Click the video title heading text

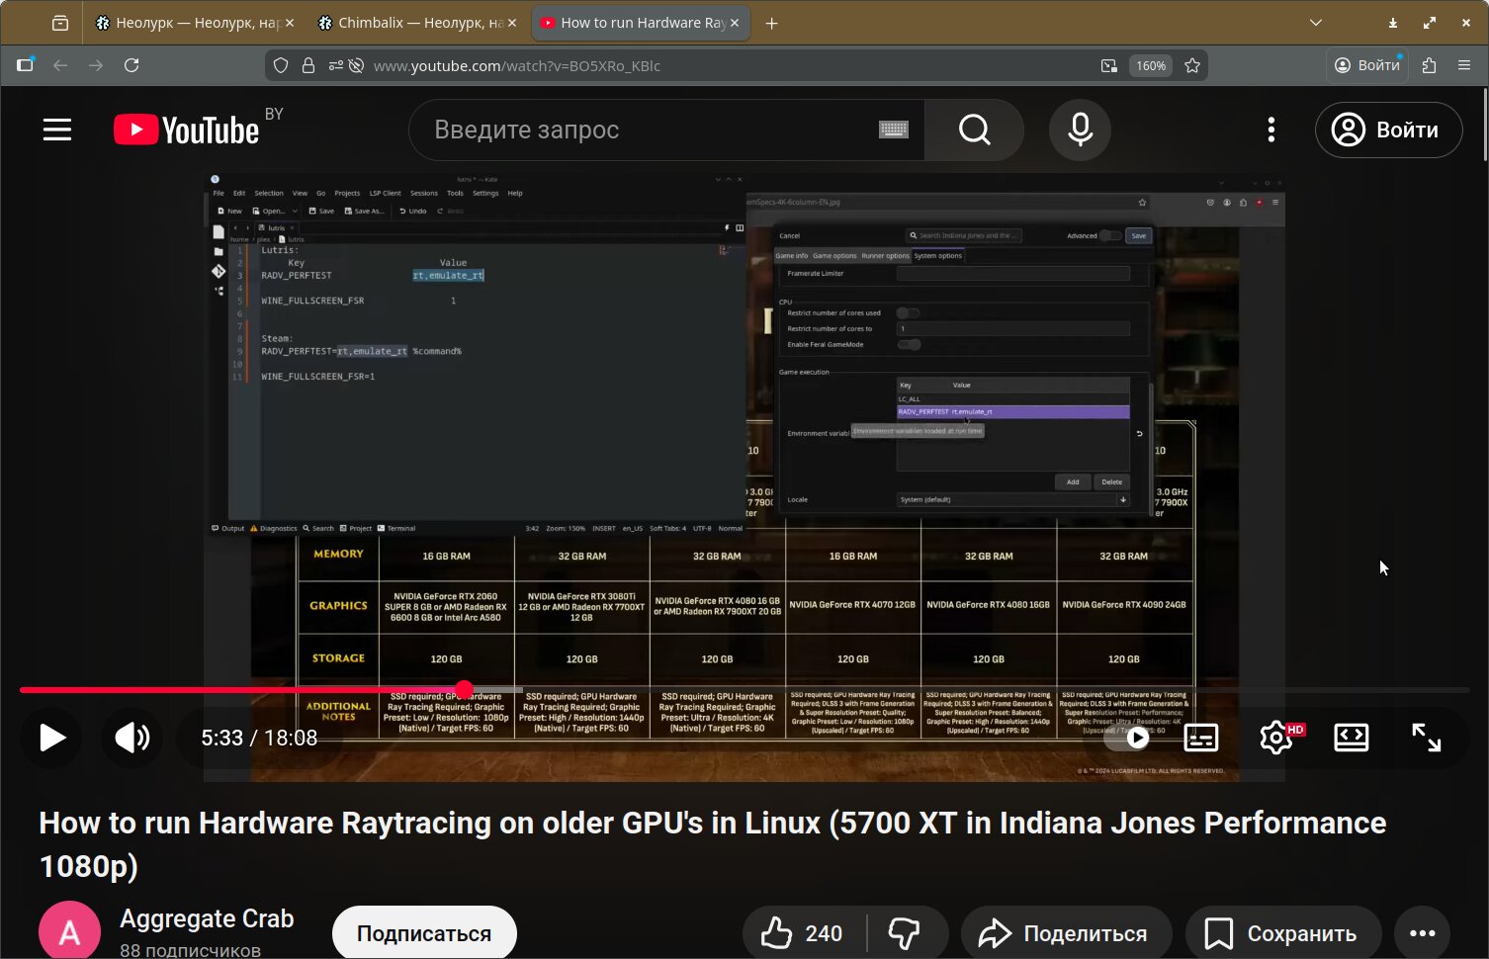tap(712, 843)
